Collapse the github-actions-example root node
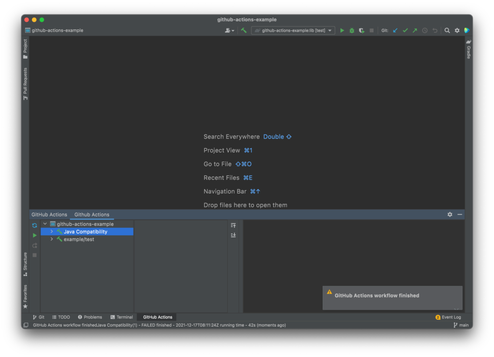Viewport: 494px width, 357px height. coord(45,224)
